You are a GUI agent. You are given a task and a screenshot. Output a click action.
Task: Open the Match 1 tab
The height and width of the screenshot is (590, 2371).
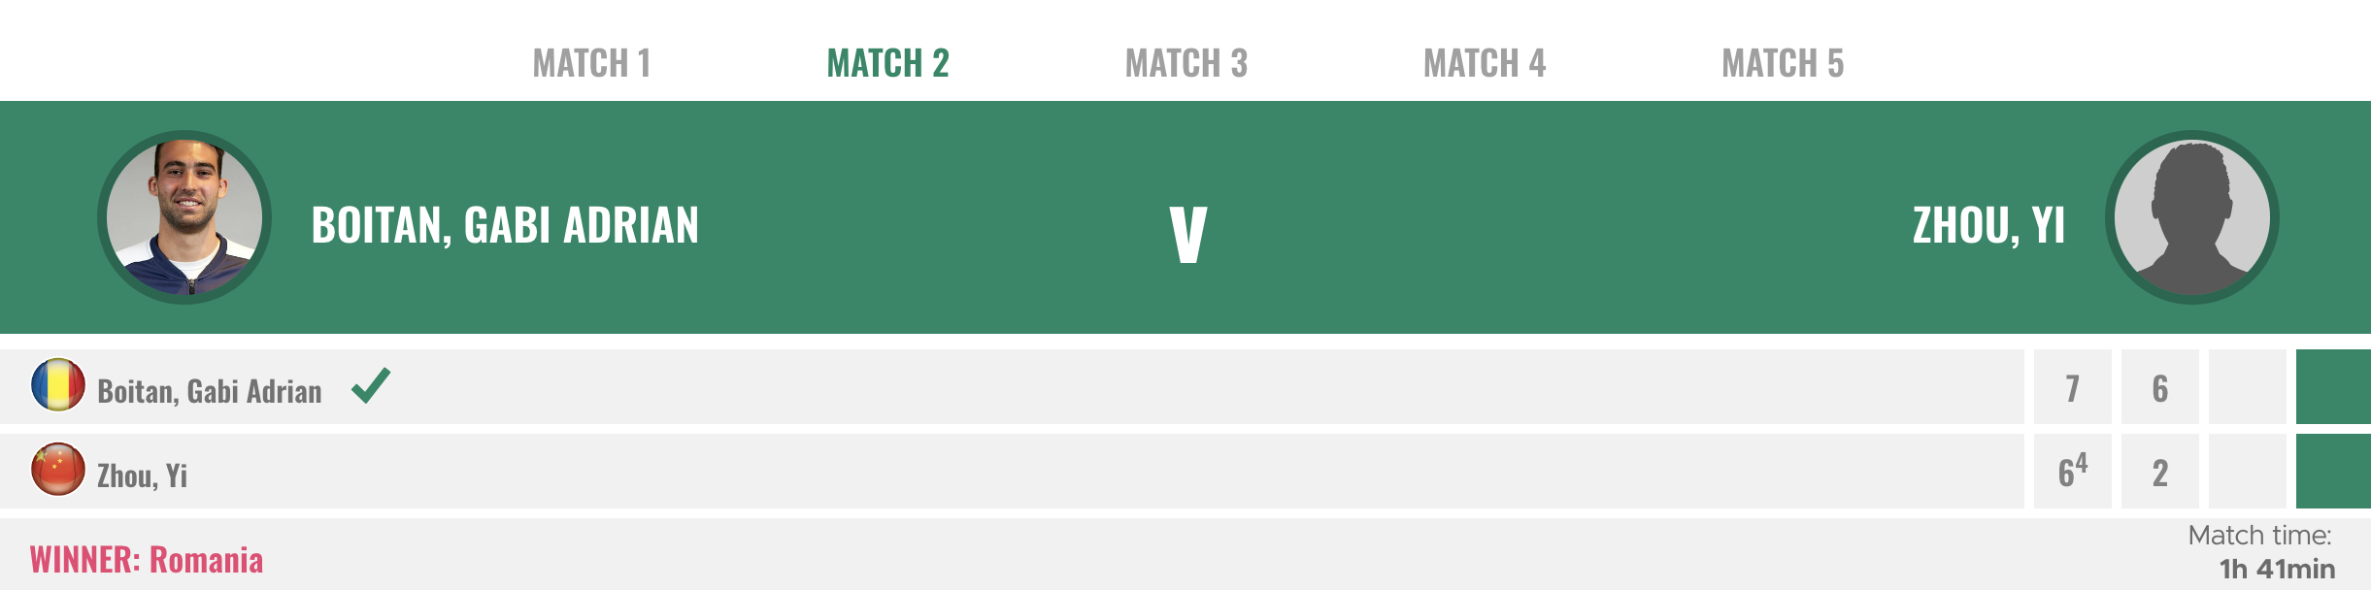[591, 64]
